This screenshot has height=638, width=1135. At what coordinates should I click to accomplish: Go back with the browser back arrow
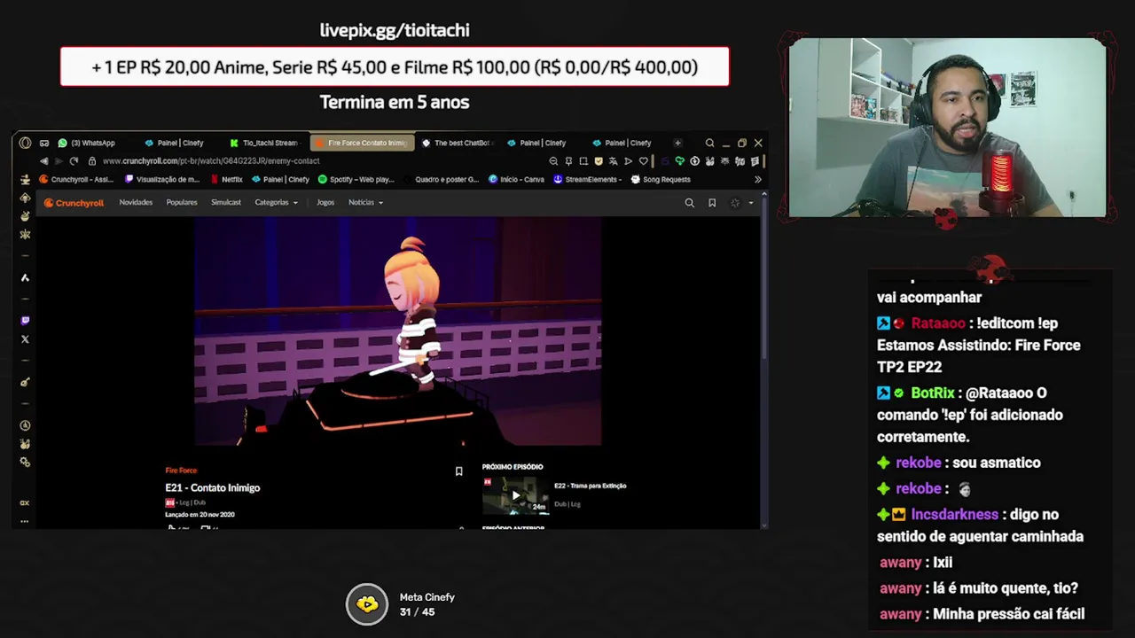43,161
